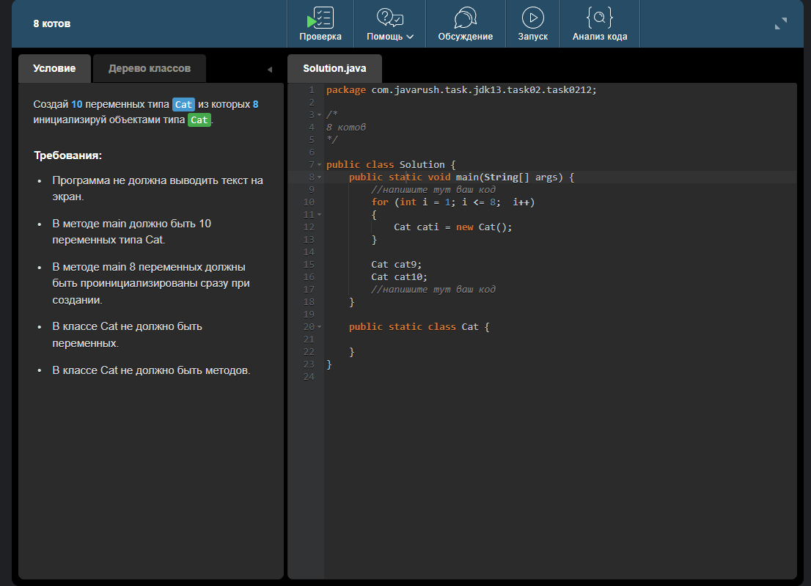The width and height of the screenshot is (811, 586).
Task: Place cursor on the "Cat cati = new Cat();" line
Action: (452, 227)
